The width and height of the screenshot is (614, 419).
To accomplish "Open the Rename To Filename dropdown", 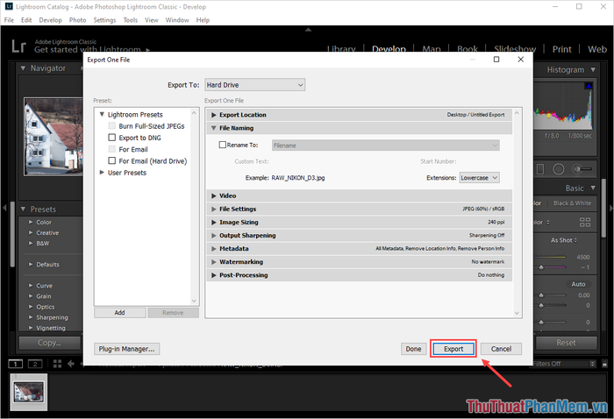I will pos(385,146).
